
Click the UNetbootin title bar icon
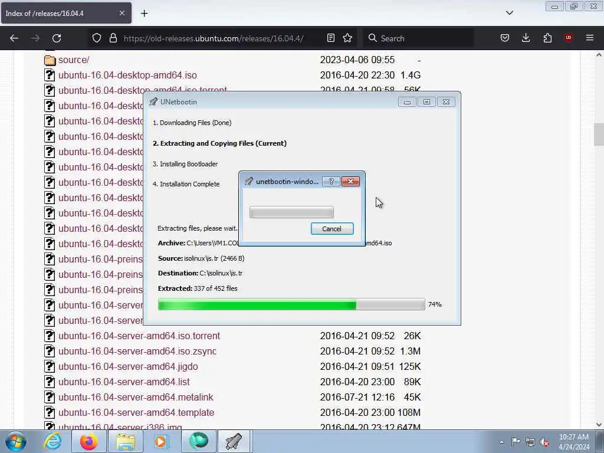(153, 101)
